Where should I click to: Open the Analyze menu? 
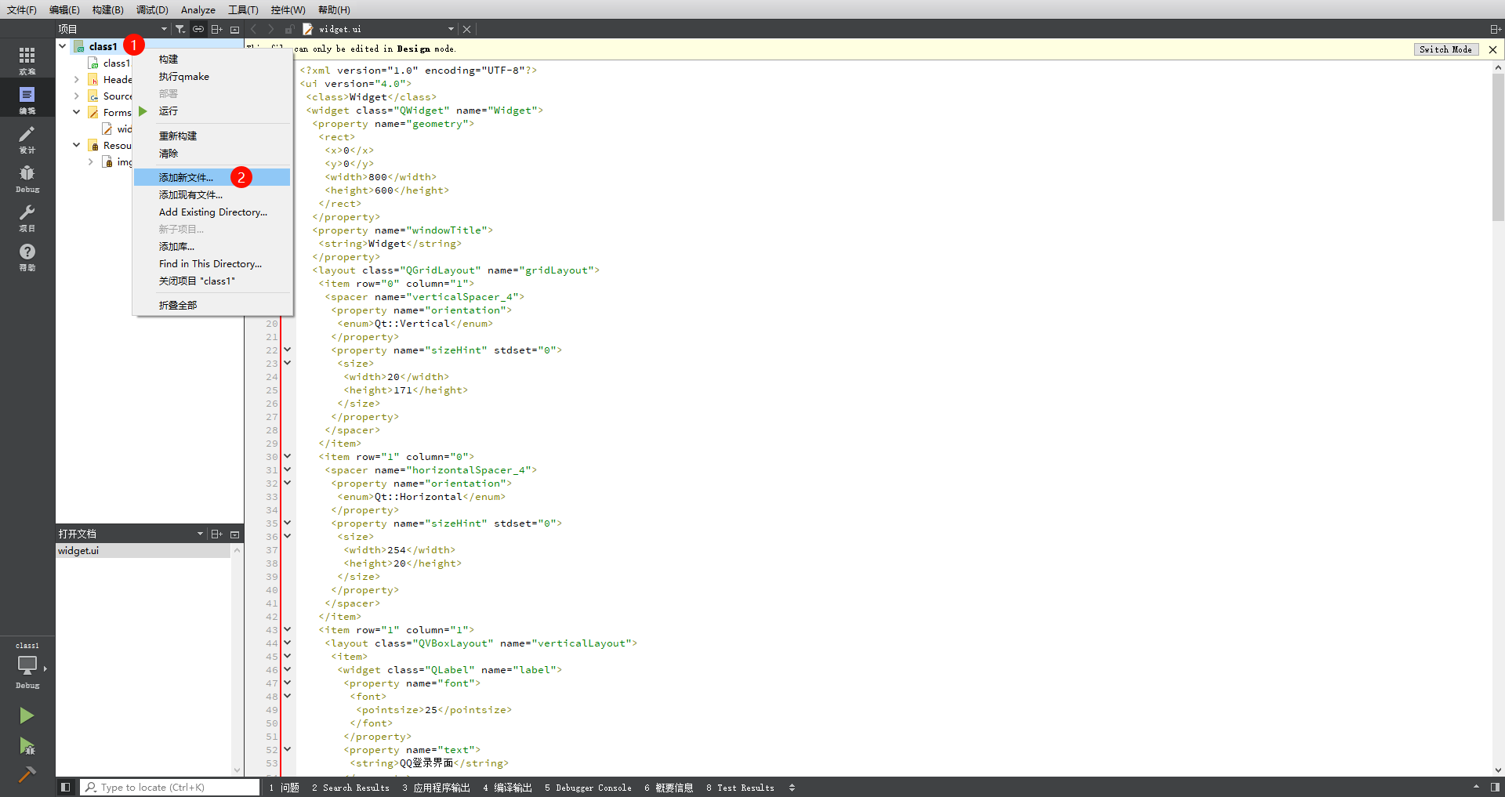198,9
